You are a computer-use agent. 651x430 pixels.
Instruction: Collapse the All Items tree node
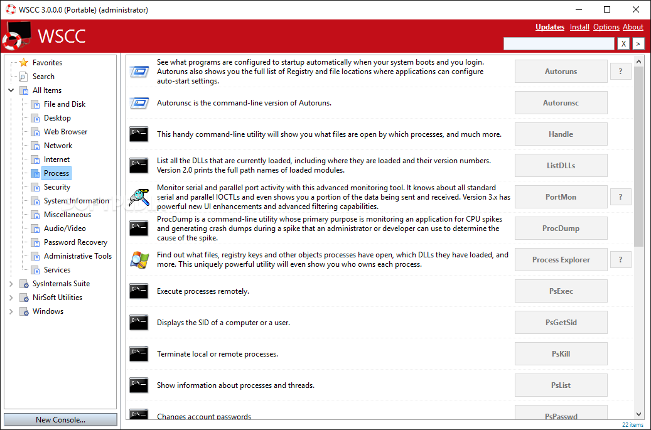11,90
